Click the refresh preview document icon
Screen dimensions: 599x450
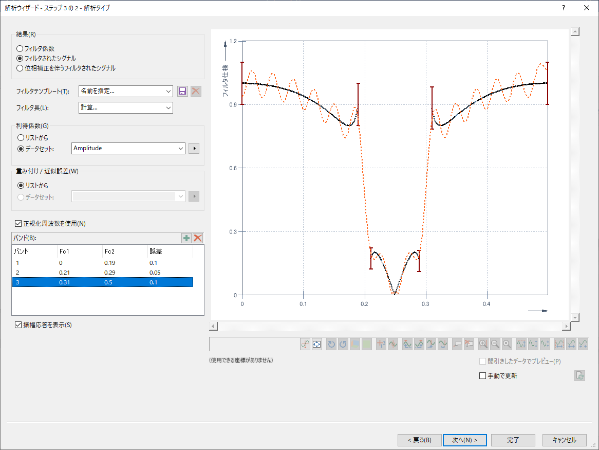pos(580,375)
